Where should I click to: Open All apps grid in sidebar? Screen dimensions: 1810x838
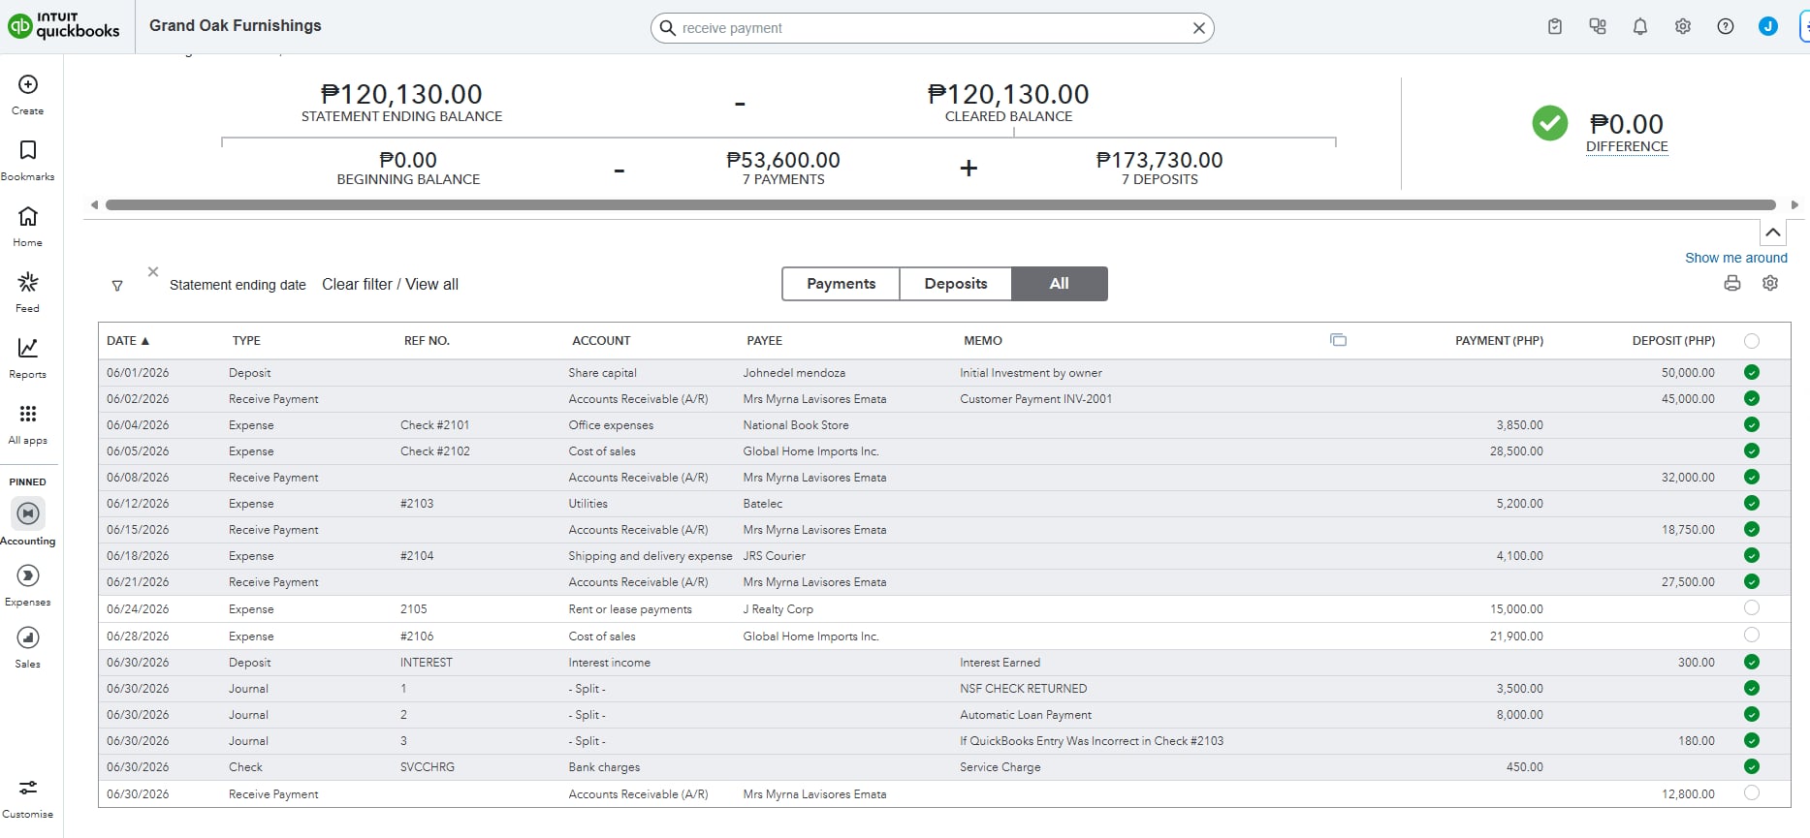pyautogui.click(x=28, y=424)
